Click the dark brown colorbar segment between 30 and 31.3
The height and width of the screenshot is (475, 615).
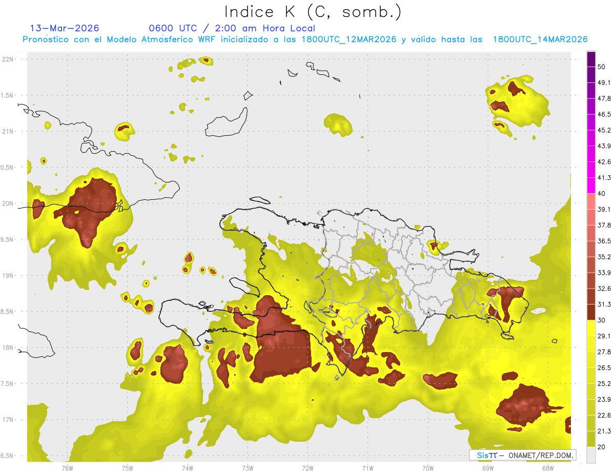click(591, 313)
